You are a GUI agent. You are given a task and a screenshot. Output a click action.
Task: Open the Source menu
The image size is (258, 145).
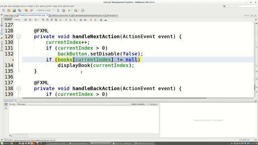[x=24, y=6]
